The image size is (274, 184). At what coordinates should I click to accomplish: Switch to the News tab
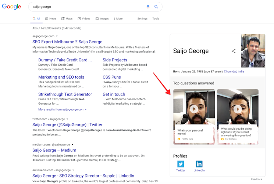coord(51,19)
